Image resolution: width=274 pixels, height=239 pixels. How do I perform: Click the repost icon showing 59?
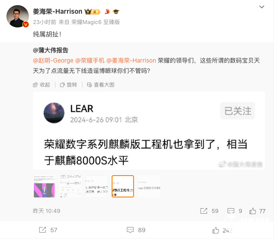point(204,211)
